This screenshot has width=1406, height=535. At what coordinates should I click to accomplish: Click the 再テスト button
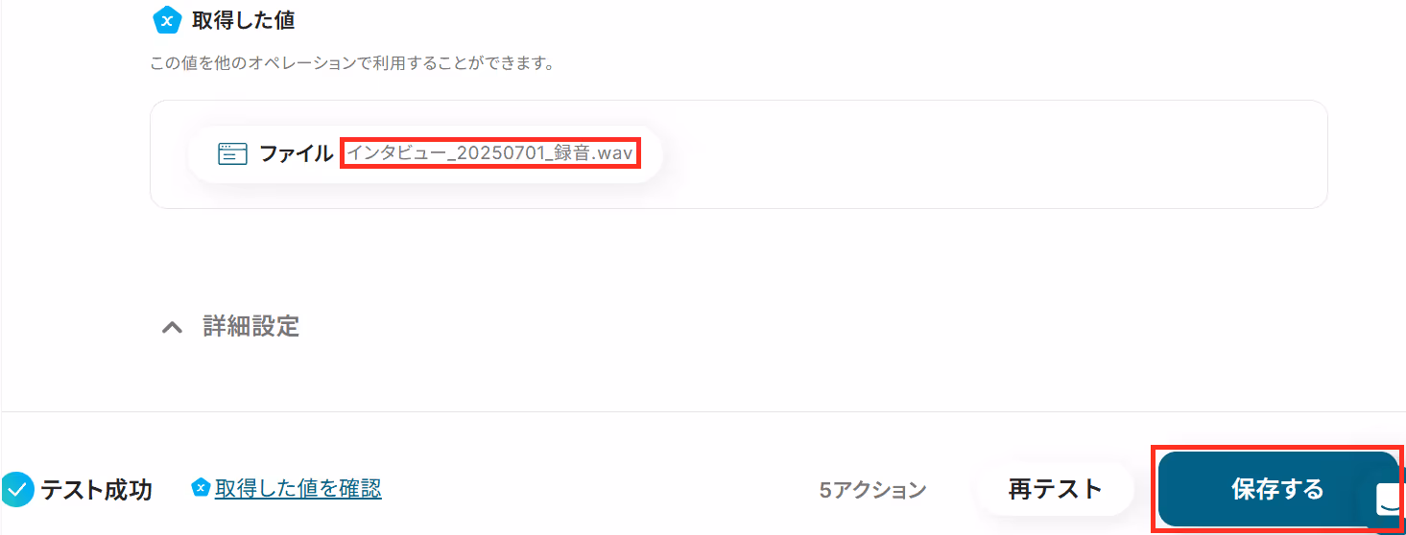(1056, 489)
